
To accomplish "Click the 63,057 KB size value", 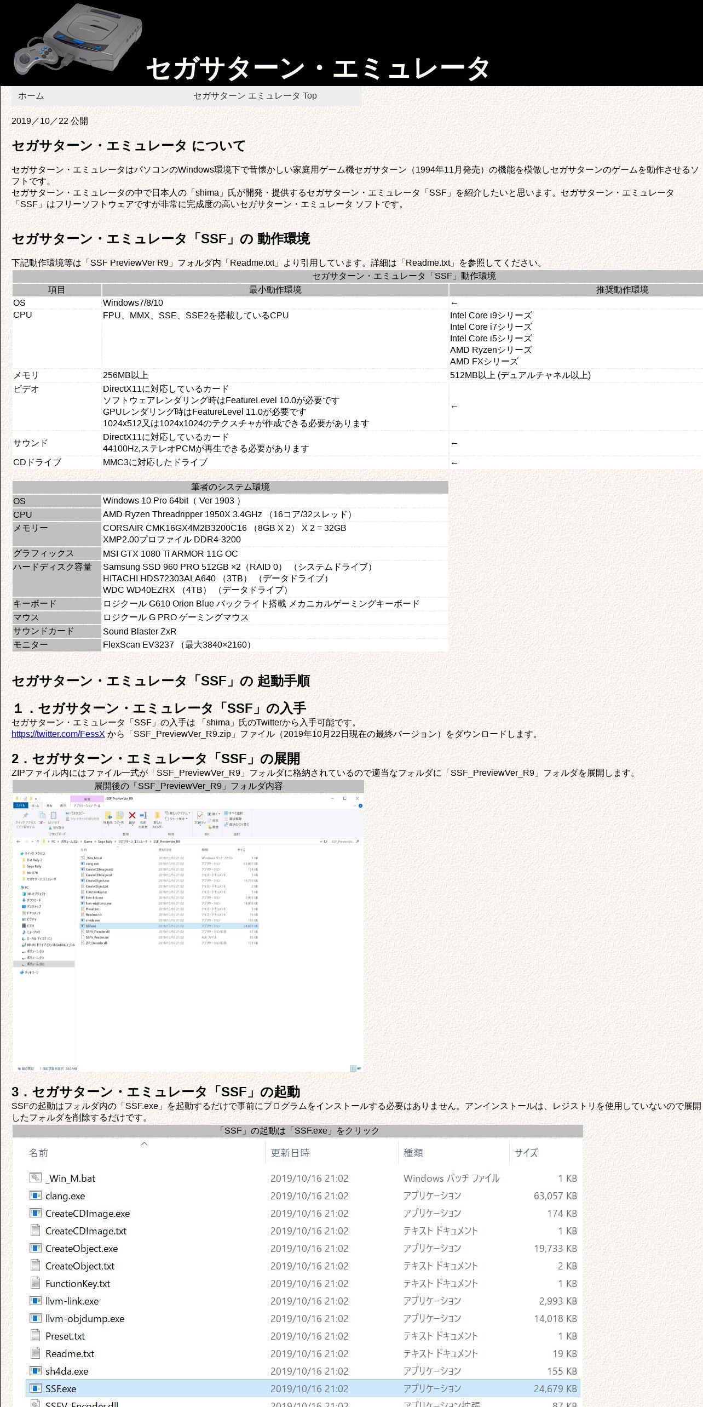I will point(555,1196).
